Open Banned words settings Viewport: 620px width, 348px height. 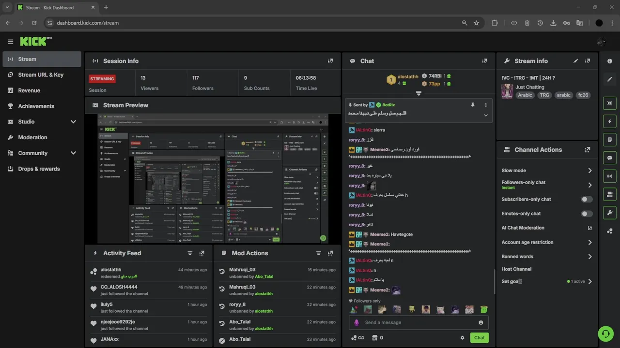547,257
